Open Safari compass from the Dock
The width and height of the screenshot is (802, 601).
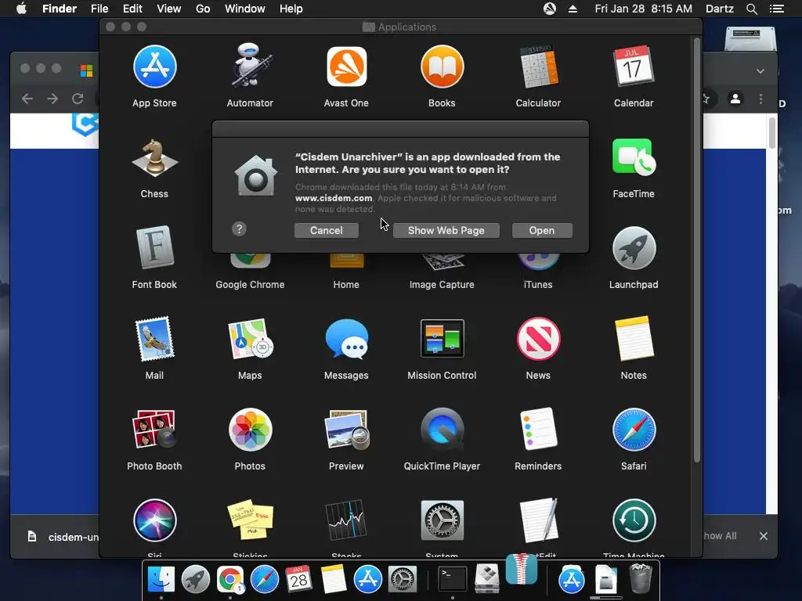click(x=265, y=580)
